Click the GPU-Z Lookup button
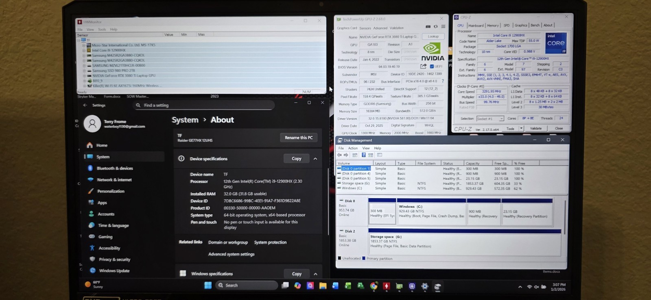This screenshot has width=651, height=300. tap(433, 37)
